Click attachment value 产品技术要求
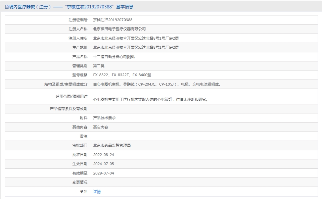 tap(104, 118)
